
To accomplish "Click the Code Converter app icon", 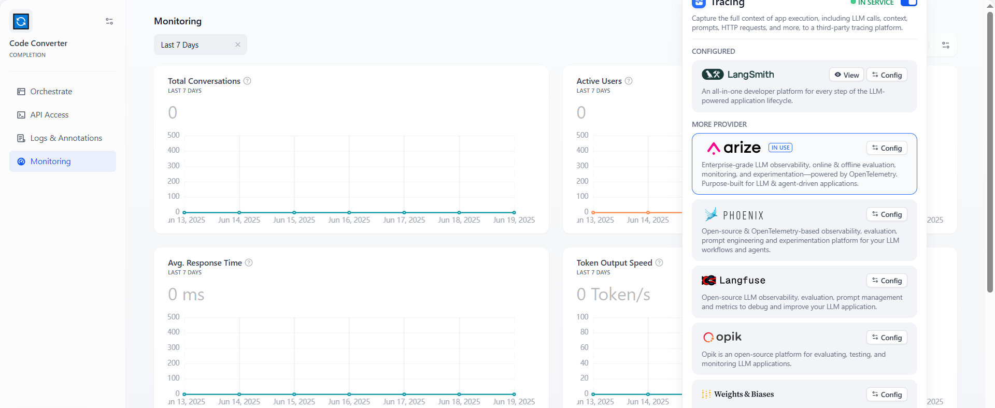I will click(x=21, y=21).
